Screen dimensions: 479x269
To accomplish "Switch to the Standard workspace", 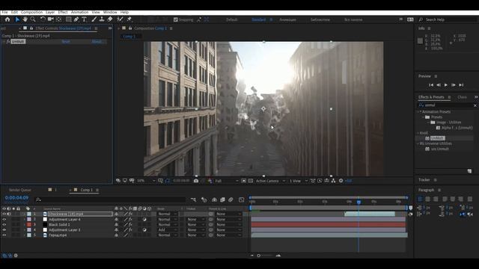I will point(258,19).
